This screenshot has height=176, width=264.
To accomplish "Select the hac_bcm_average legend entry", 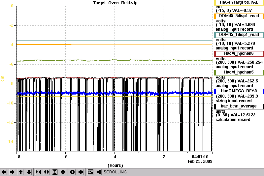I will pos(239,106).
